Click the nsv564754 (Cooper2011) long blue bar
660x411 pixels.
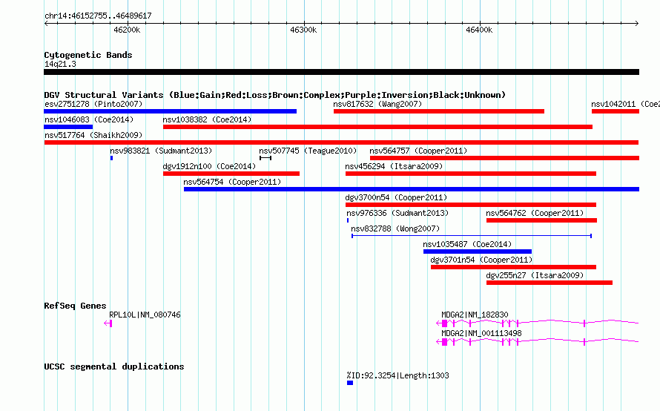pyautogui.click(x=412, y=189)
